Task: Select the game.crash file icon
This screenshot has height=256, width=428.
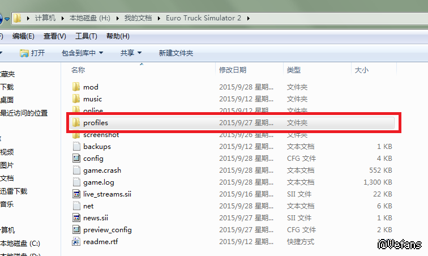Action: click(76, 170)
